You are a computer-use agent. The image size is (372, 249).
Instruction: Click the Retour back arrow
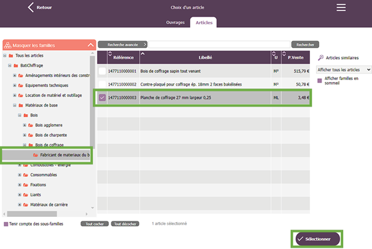point(31,7)
